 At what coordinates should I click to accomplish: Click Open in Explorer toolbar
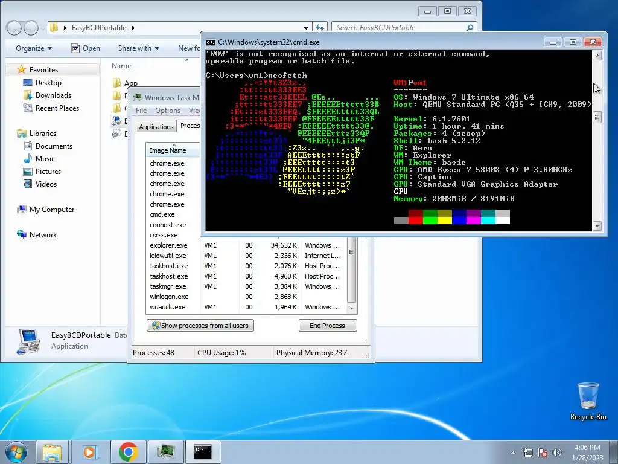(86, 48)
